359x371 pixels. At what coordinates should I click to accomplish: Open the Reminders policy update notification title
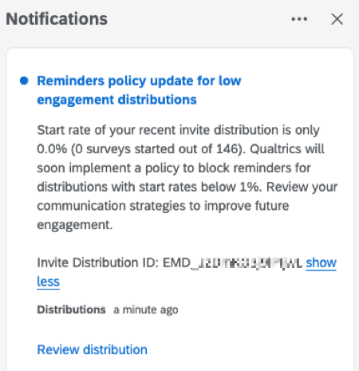coord(139,90)
